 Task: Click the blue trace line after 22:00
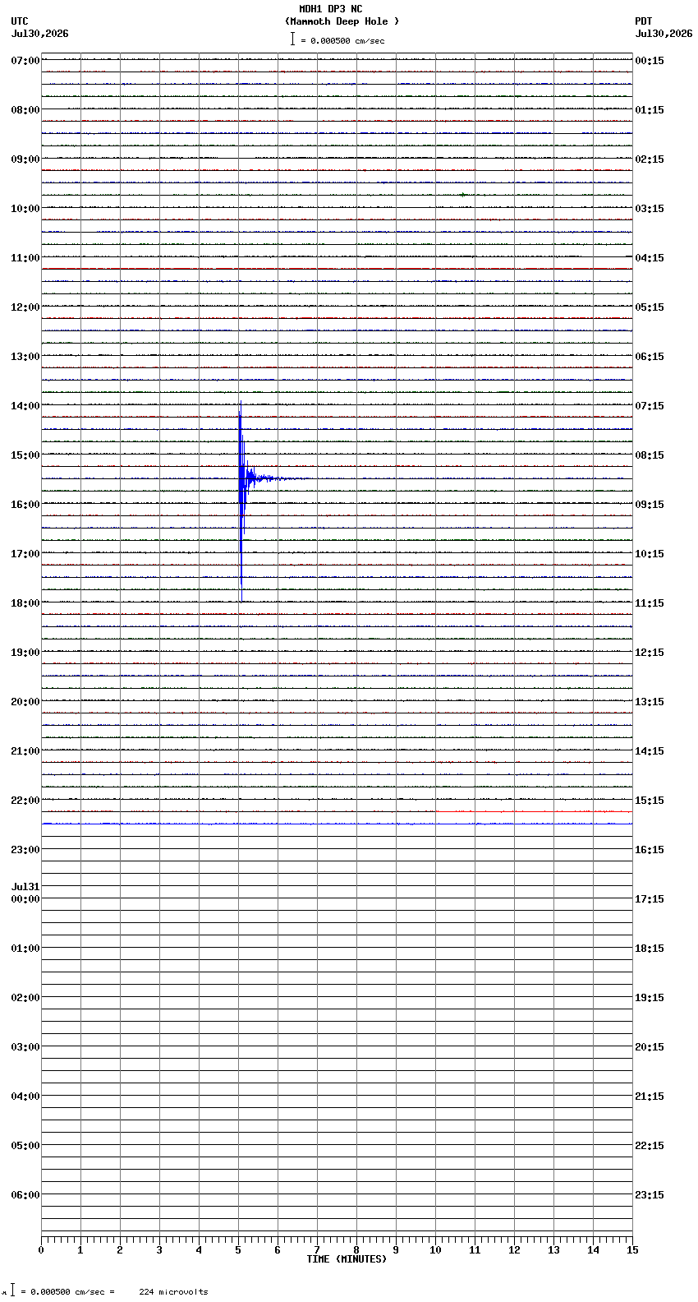337,824
